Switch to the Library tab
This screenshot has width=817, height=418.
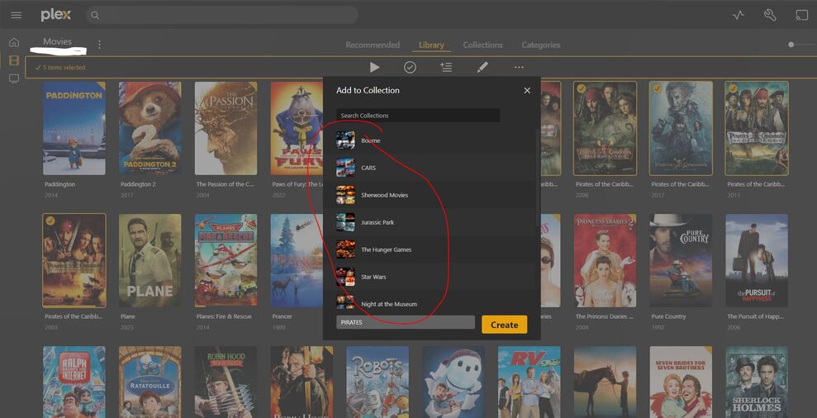pos(431,45)
